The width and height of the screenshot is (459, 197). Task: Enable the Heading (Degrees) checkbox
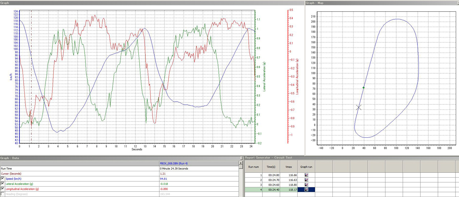click(3, 194)
